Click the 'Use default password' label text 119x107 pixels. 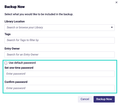click(22, 63)
